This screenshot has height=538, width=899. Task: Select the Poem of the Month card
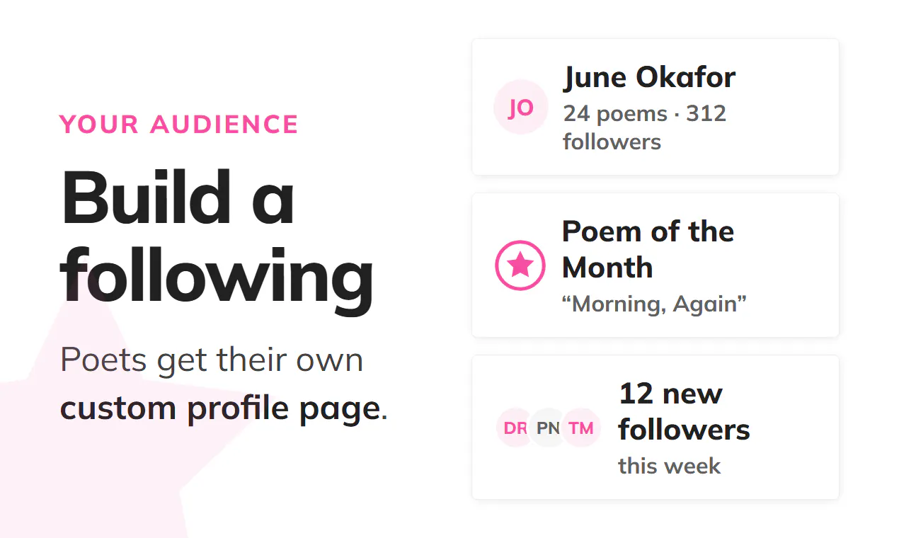click(x=655, y=265)
